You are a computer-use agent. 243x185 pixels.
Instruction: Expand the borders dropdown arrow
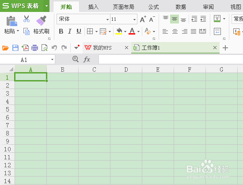(x=96, y=32)
